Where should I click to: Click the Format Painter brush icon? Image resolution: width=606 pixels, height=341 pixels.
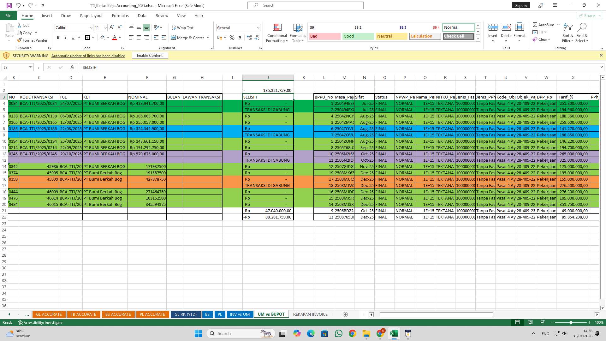click(x=19, y=40)
